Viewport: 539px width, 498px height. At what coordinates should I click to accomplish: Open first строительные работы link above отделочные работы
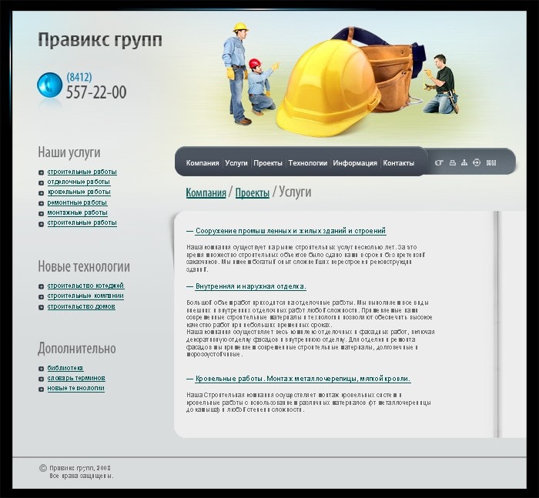[82, 172]
